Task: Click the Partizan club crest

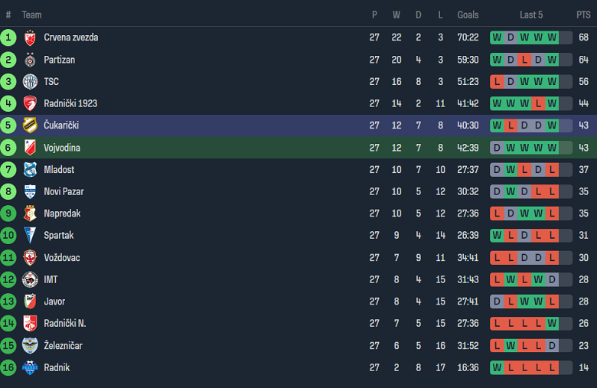Action: click(30, 60)
